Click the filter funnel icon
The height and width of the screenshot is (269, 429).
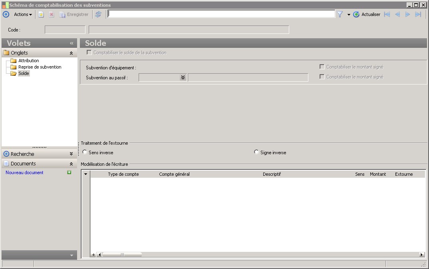(340, 14)
